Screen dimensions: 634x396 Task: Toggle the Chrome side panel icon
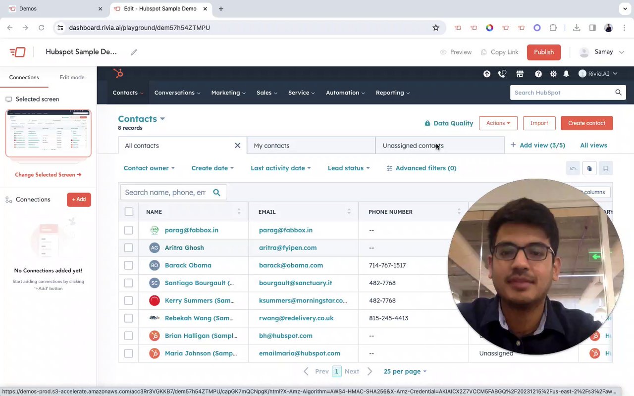point(592,28)
